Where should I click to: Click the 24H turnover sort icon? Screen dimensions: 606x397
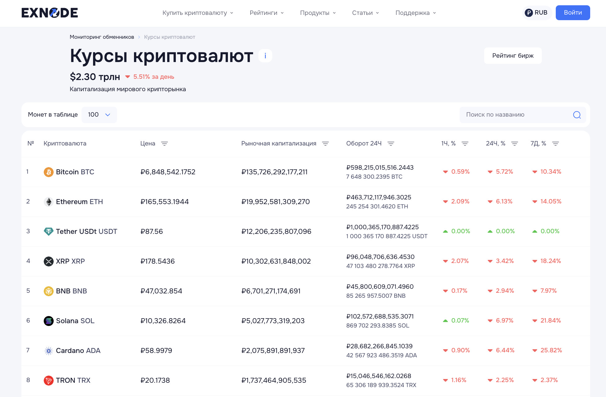tap(391, 144)
